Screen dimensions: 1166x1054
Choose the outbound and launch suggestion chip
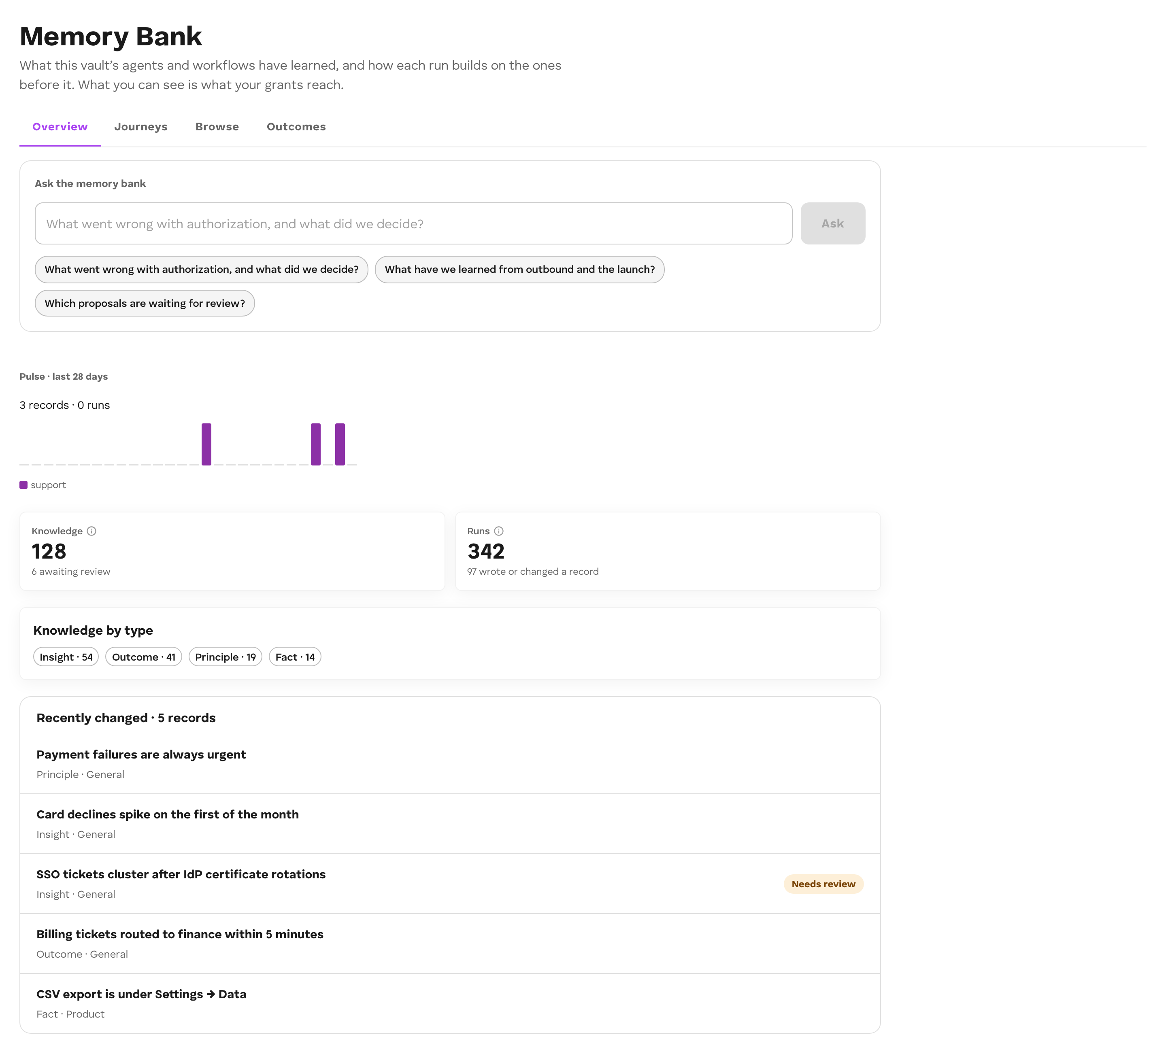519,270
